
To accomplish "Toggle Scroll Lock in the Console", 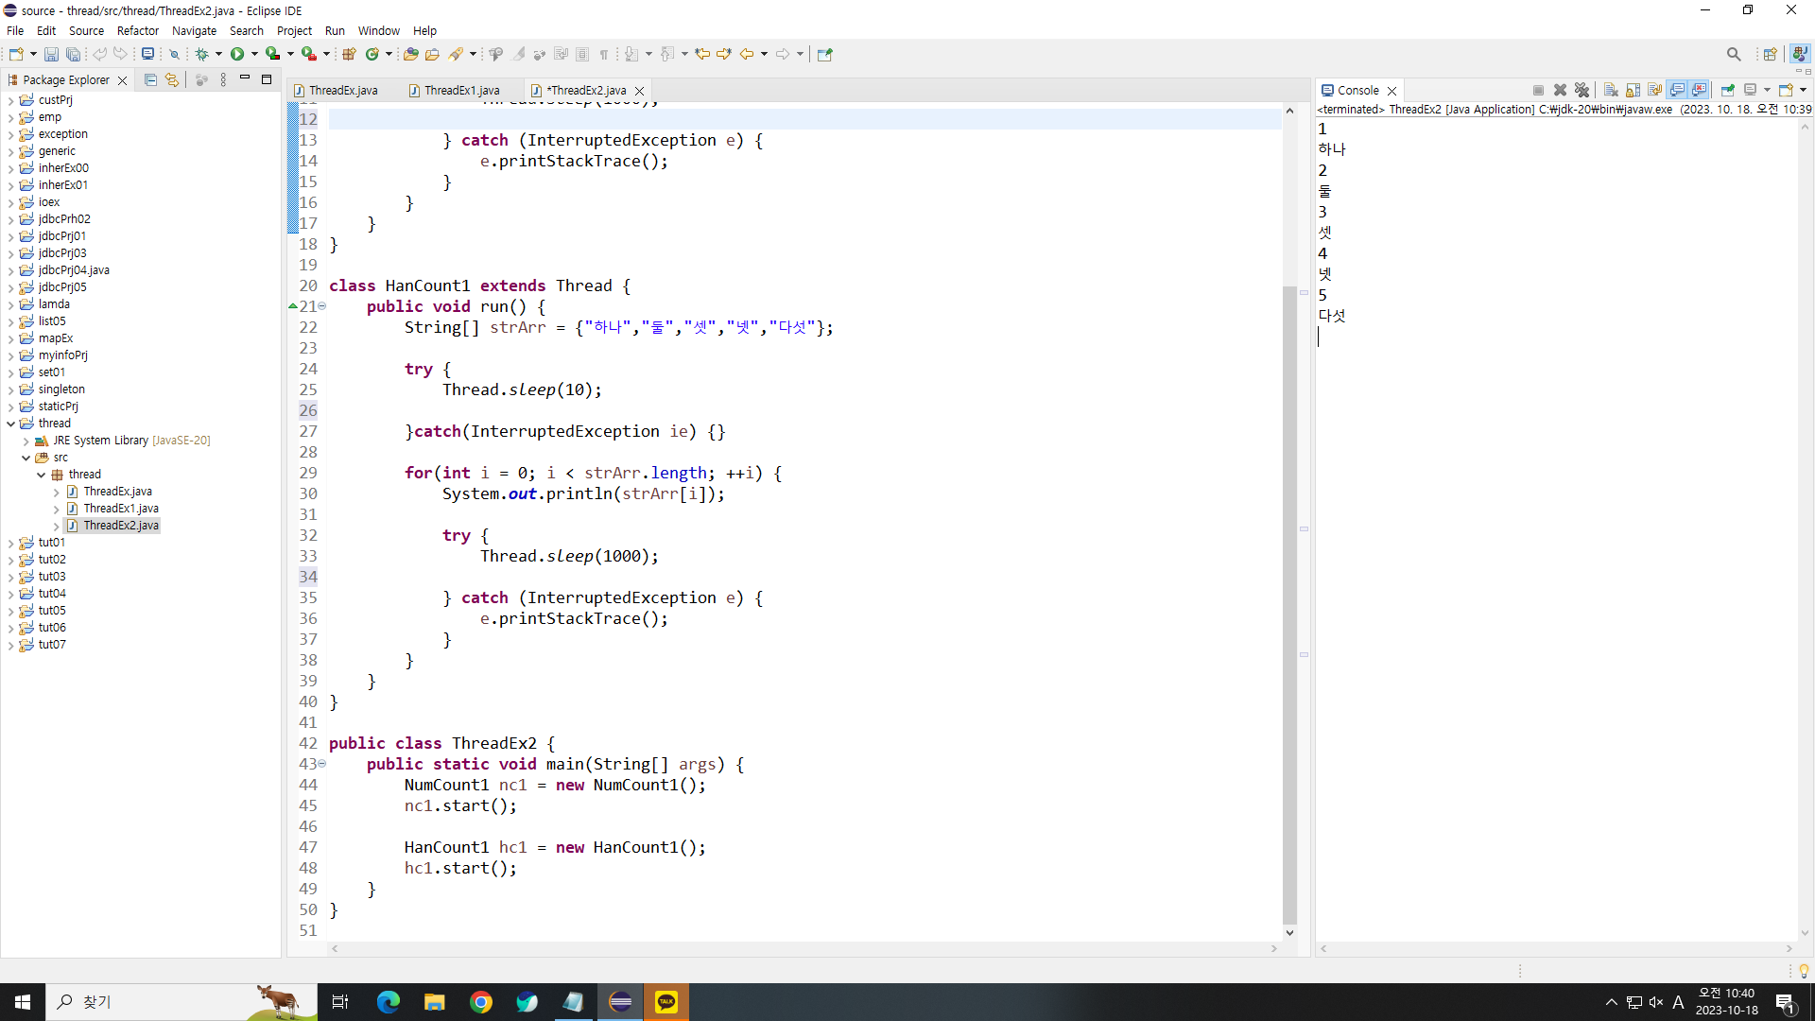I will 1633,90.
